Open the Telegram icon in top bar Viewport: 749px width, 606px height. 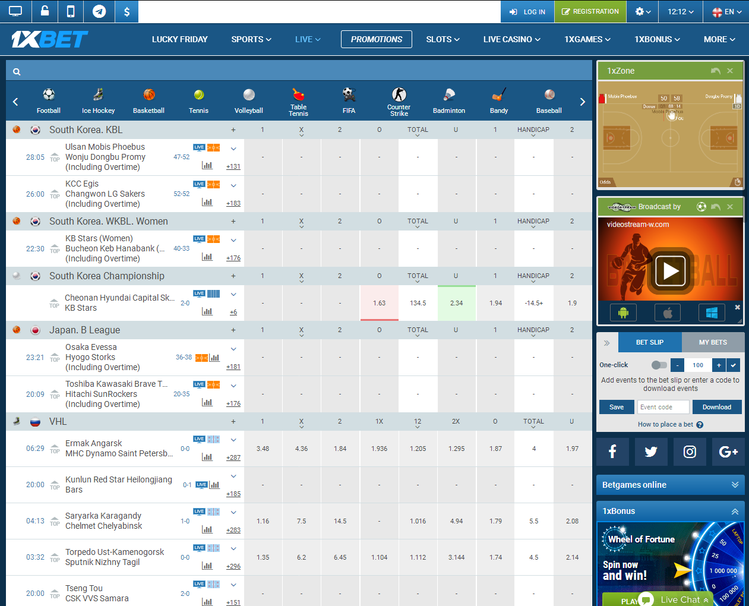point(99,11)
